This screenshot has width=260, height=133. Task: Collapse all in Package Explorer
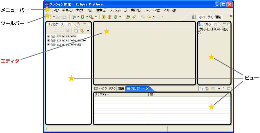76,31
